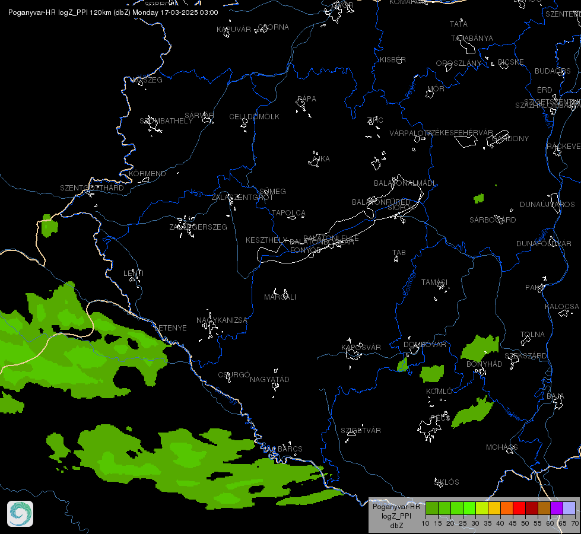Click the KAPOSVÁR city label
Viewport: 581px width, 534px height.
[361, 347]
